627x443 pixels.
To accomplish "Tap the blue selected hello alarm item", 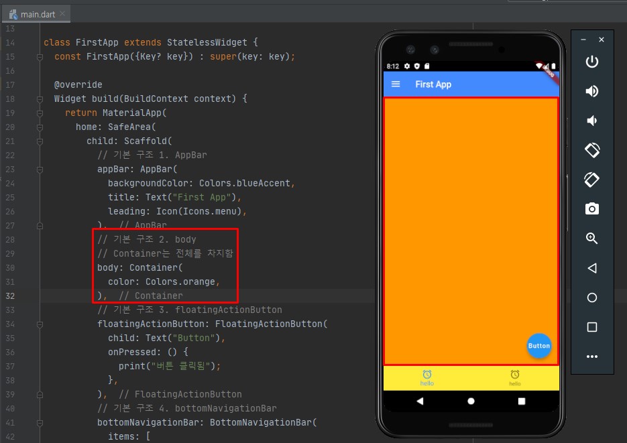I will click(427, 377).
